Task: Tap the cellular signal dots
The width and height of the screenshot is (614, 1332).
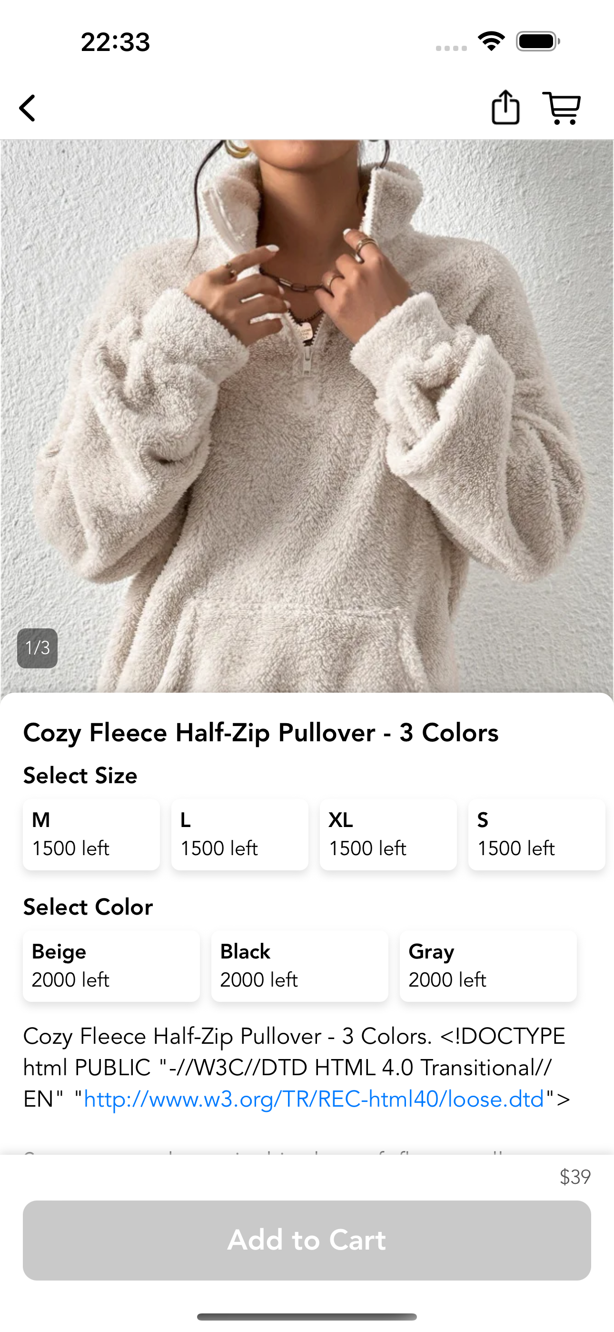Action: tap(451, 48)
